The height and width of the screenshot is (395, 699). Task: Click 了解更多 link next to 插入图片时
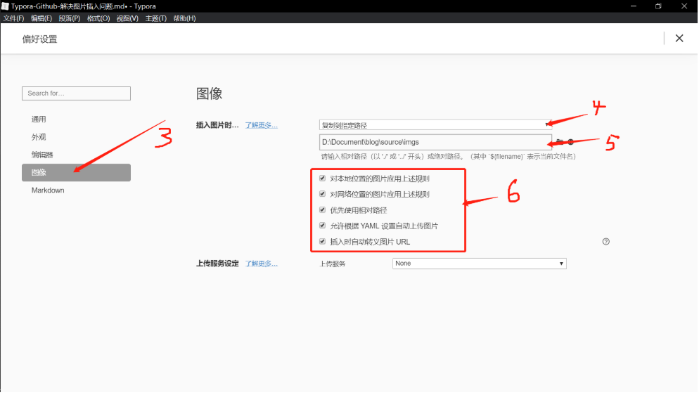click(261, 125)
